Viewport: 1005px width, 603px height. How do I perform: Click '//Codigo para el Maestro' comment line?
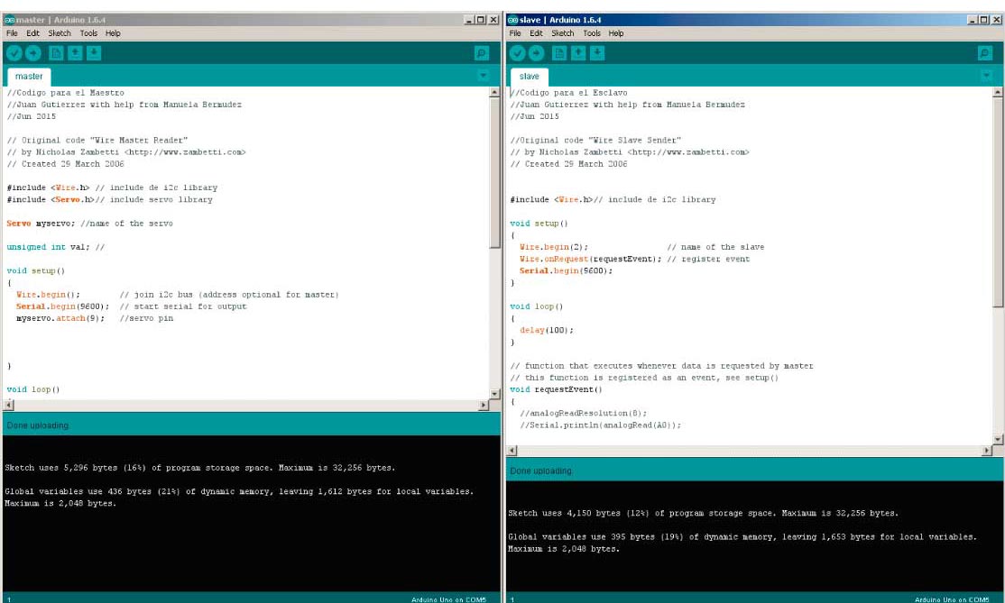[65, 93]
